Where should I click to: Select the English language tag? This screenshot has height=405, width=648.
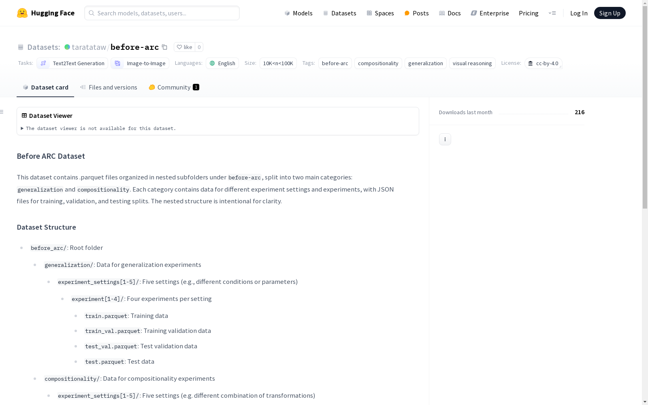[x=222, y=63]
